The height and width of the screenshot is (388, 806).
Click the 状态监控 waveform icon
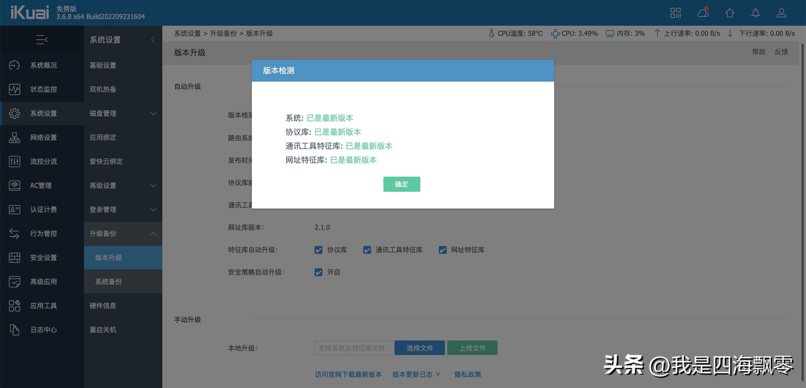(14, 89)
